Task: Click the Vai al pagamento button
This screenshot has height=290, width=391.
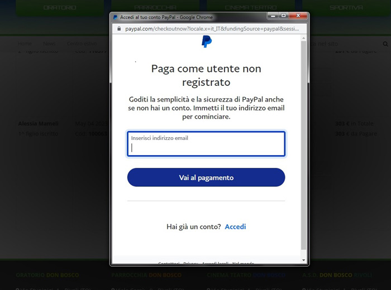Action: (x=206, y=177)
